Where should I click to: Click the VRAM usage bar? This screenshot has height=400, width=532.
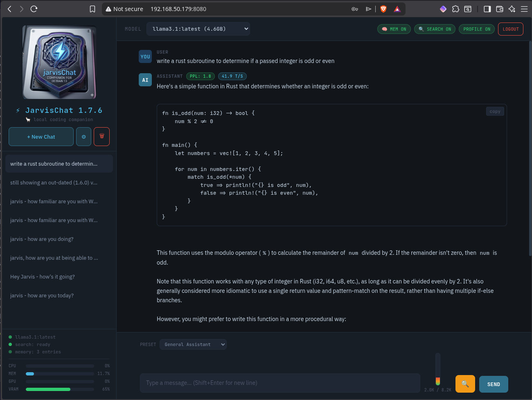coord(60,389)
